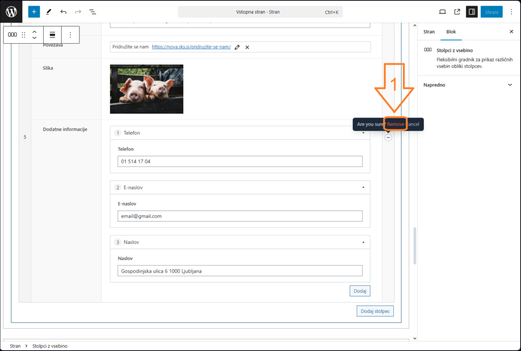Toggle the settings sidebar panel
521x351 pixels.
[x=472, y=12]
